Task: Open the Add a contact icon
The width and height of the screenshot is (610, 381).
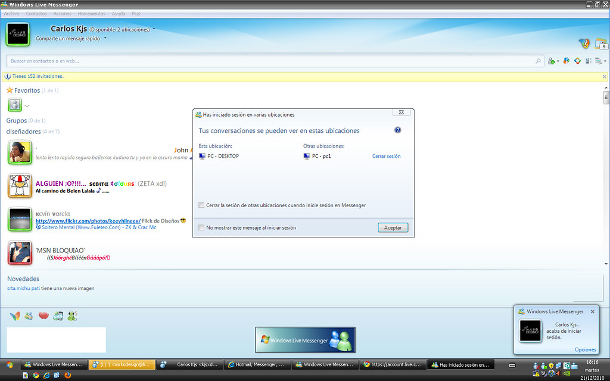Action: pos(551,61)
